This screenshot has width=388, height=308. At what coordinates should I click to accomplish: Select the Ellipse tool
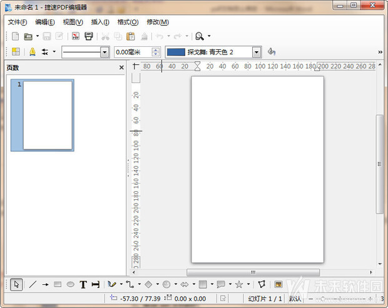(x=71, y=284)
